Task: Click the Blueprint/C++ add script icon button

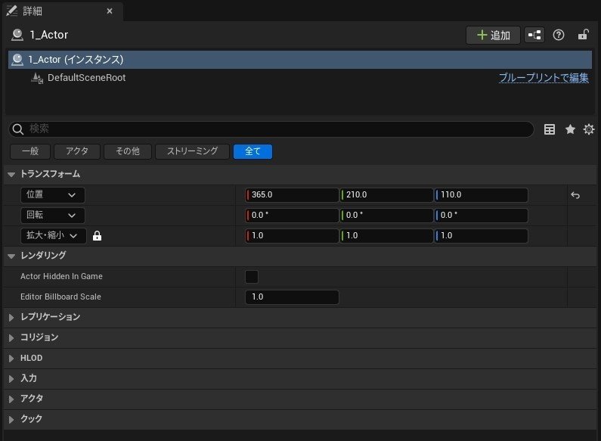Action: [x=534, y=35]
